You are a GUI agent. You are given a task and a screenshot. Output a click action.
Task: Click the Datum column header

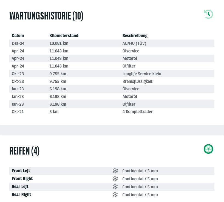(18, 35)
